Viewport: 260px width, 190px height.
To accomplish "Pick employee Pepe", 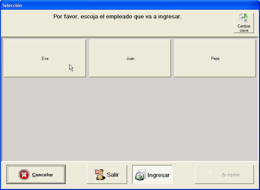I will (x=215, y=59).
